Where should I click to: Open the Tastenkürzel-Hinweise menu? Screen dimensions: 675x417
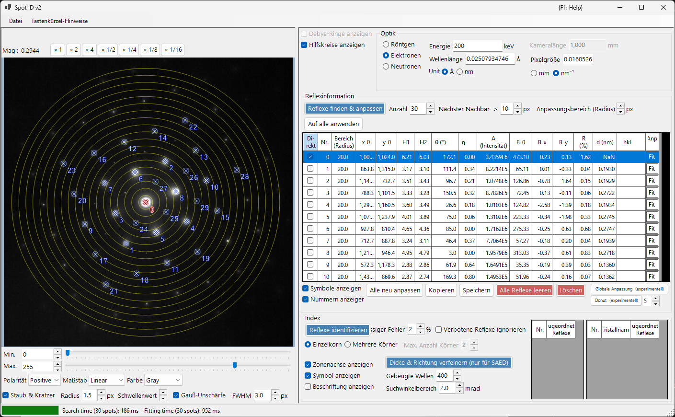tap(59, 21)
